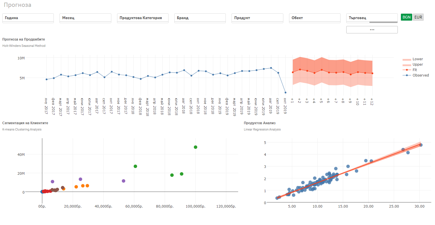This screenshot has height=225, width=435.
Task: Click the Прогноза sheet title
Action: coord(17,5)
